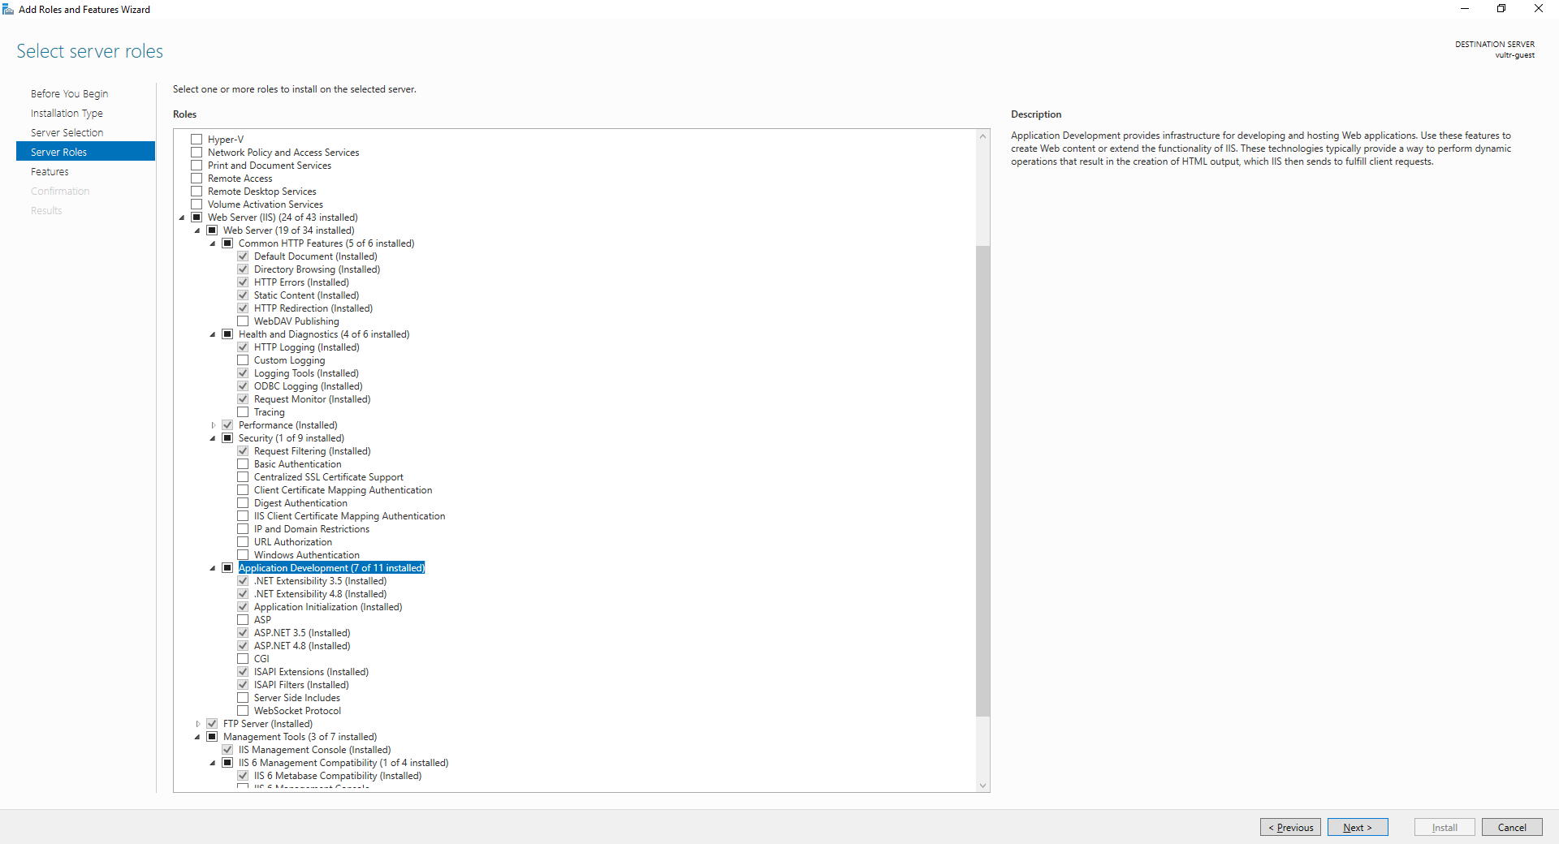This screenshot has height=844, width=1559.
Task: Enable Basic Authentication under Security
Action: 243,463
